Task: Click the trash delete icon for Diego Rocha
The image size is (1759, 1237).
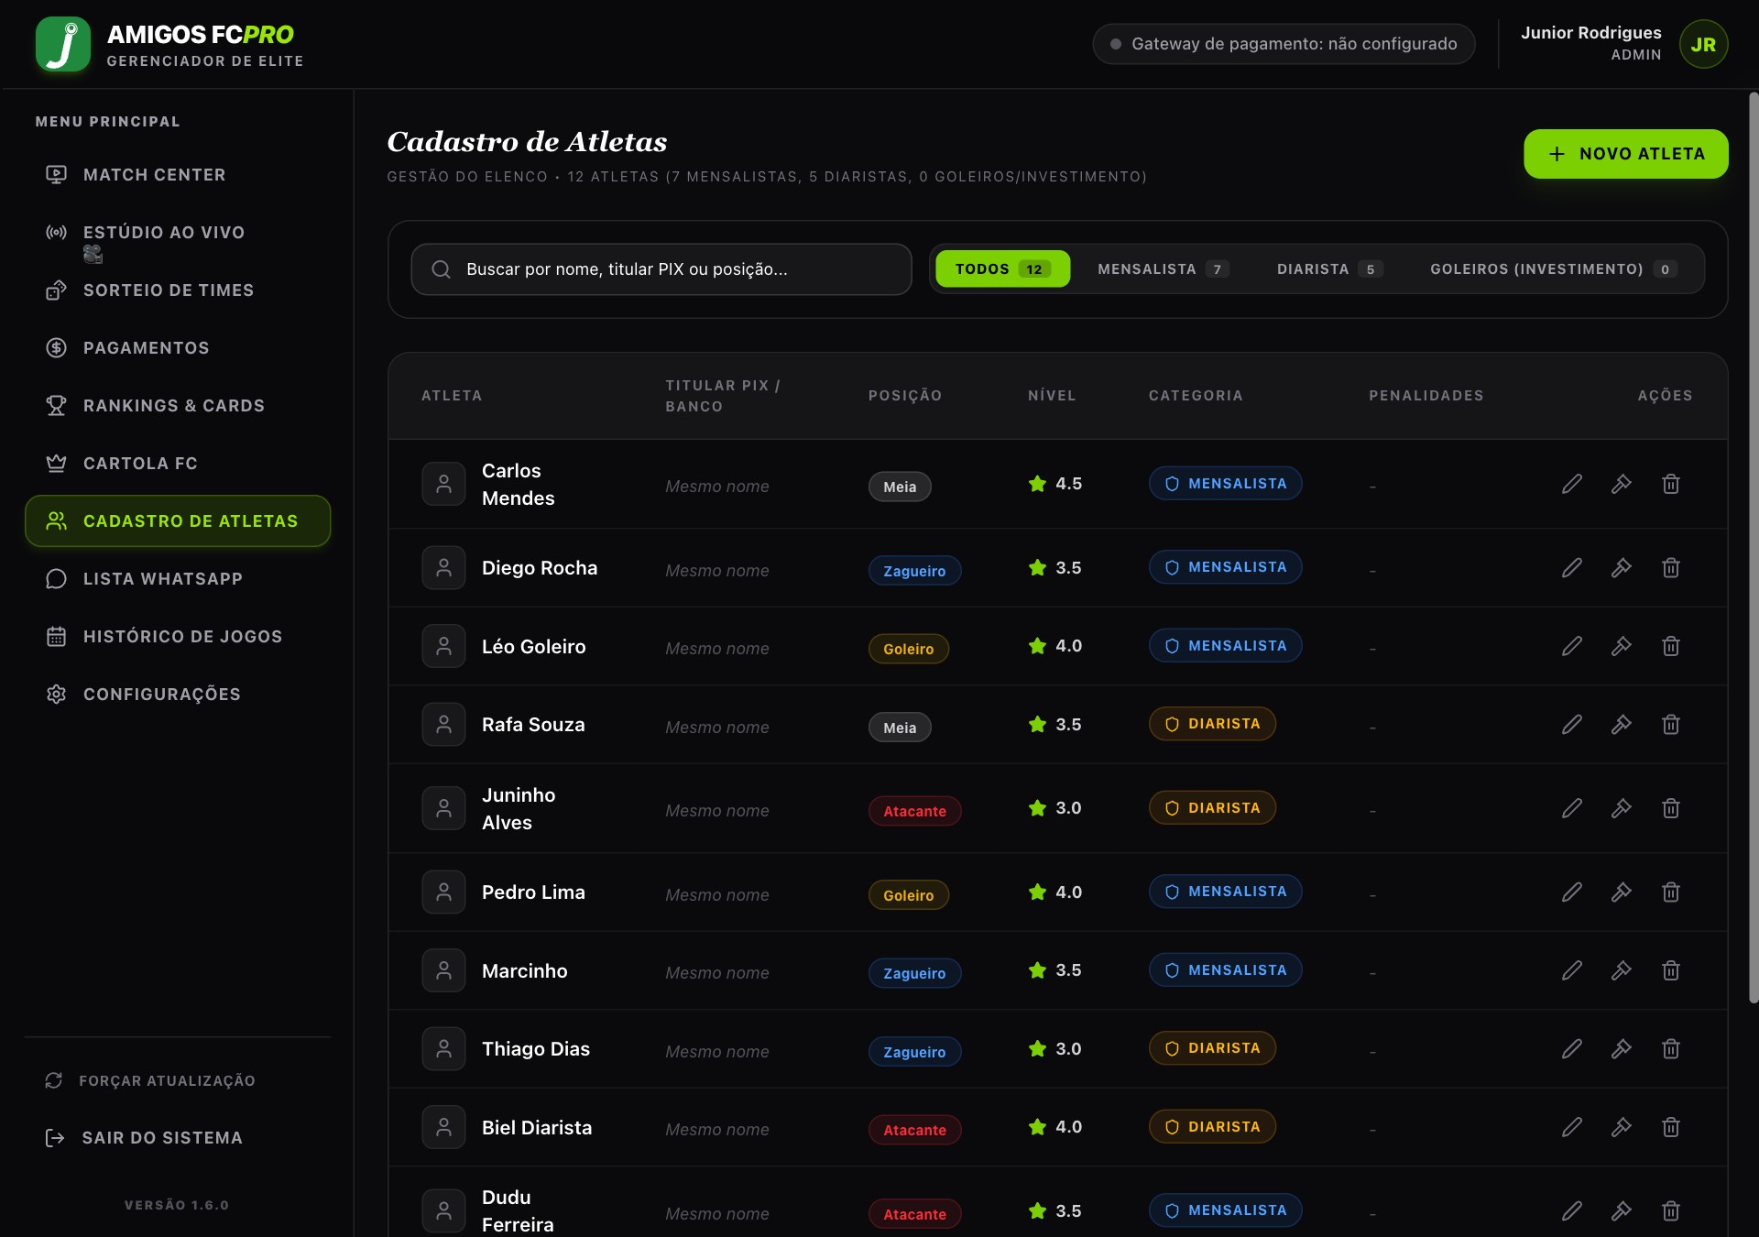Action: (1671, 568)
